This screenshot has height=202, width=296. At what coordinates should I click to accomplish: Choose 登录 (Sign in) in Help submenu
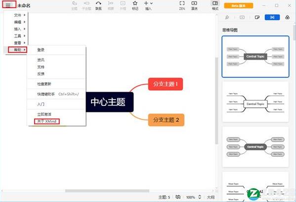pyautogui.click(x=57, y=50)
